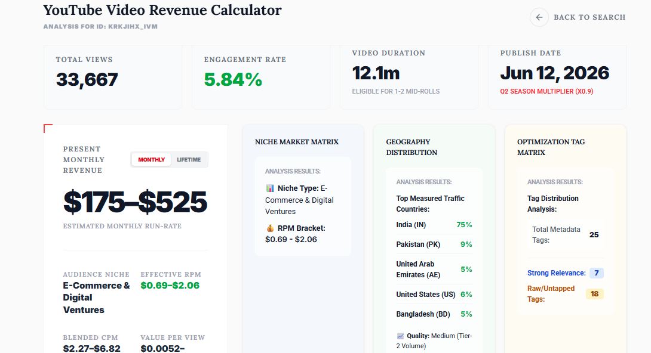Click the Effective RPM $0.69–$2.06 value
This screenshot has height=353, width=651.
pyautogui.click(x=170, y=286)
